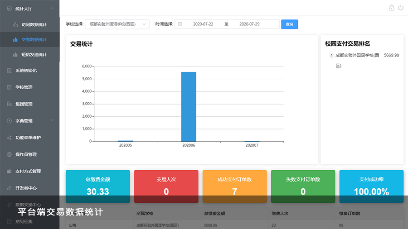Open 操作员管理 menu item
408x229 pixels.
[30, 154]
